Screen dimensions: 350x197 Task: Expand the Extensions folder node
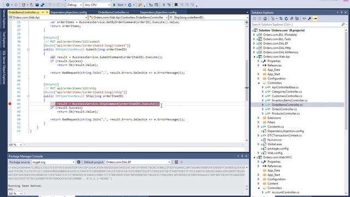259,118
